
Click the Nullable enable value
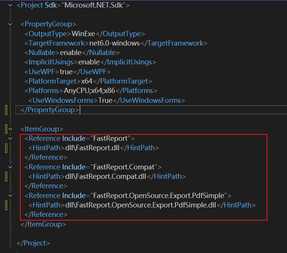[x=71, y=53]
